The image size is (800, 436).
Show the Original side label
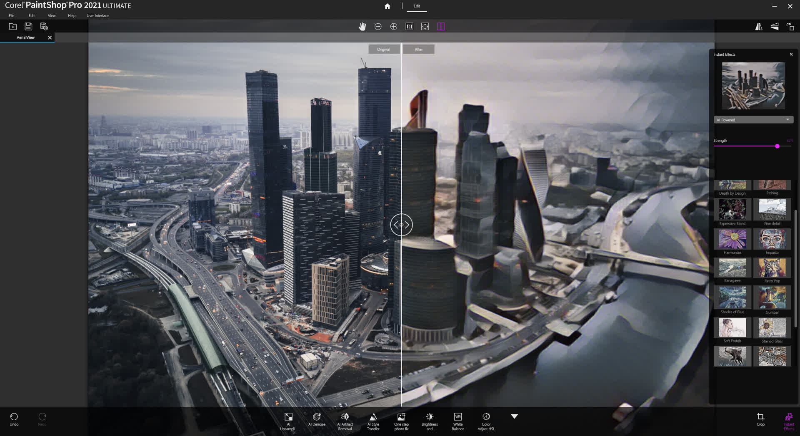383,50
